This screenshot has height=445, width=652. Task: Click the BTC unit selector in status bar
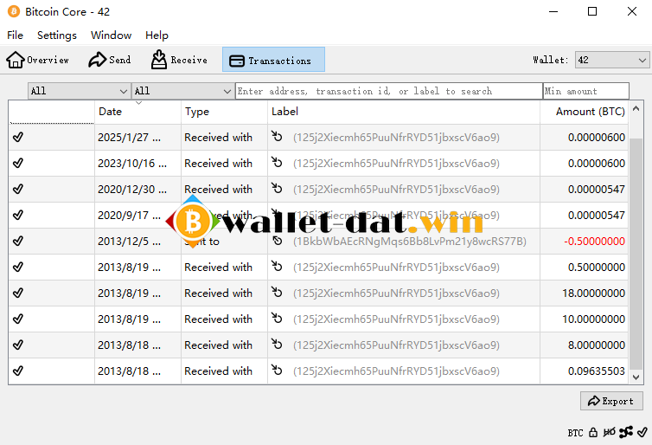576,433
